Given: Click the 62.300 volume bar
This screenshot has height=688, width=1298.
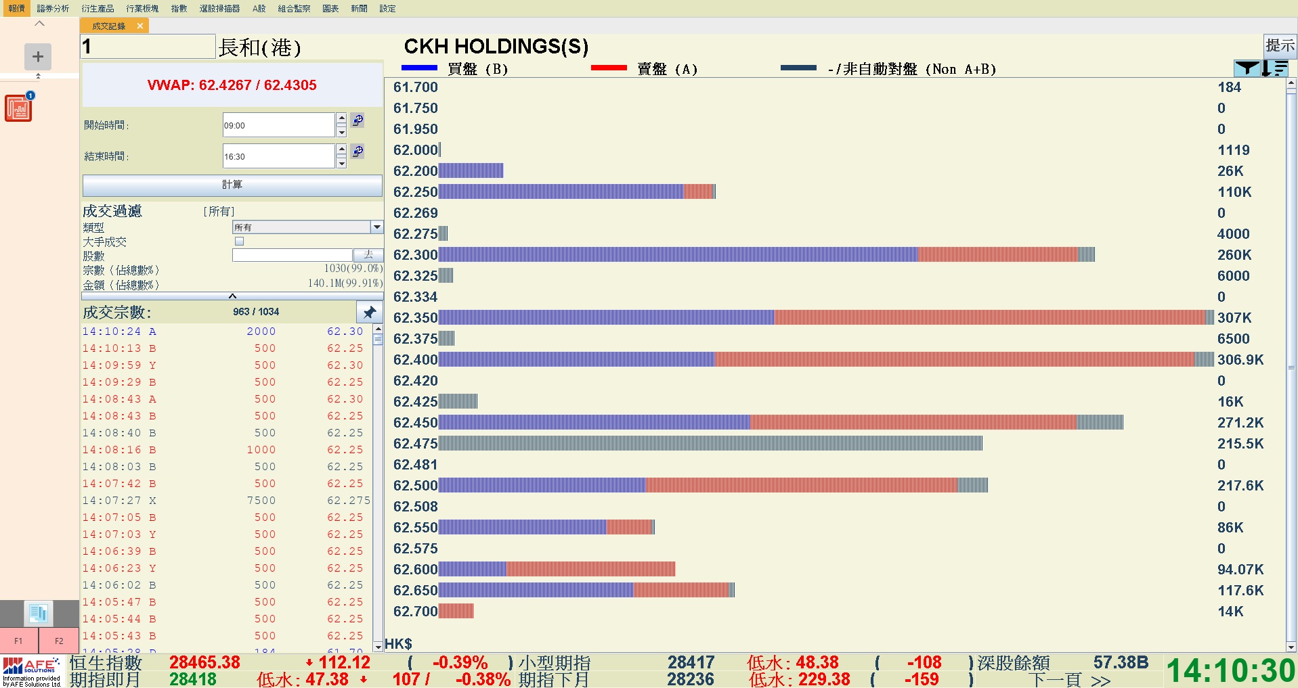Looking at the screenshot, I should click(766, 255).
